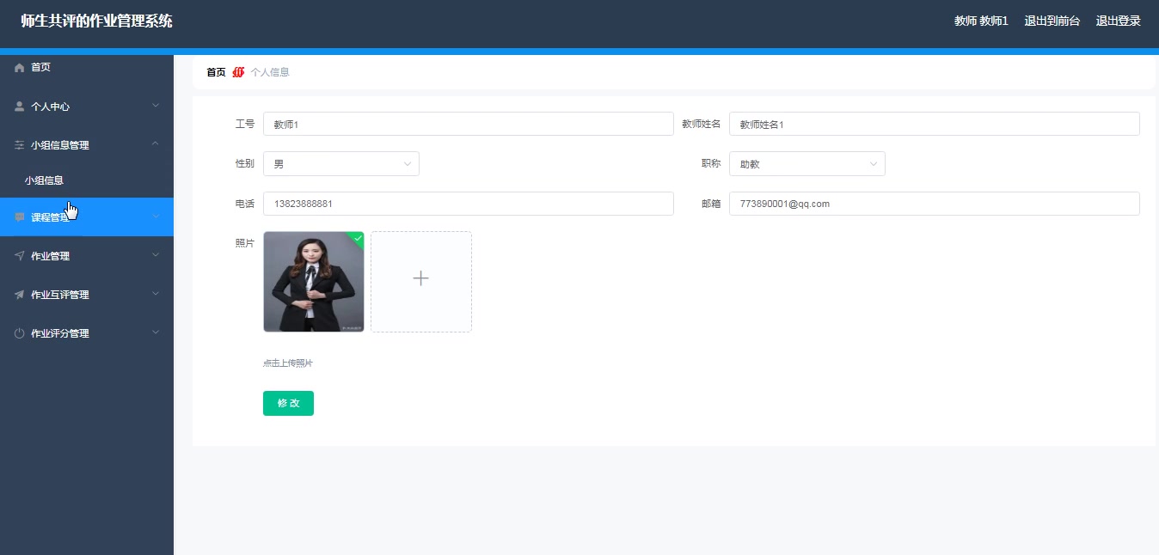Click the green checkmark badge on the photo
The height and width of the screenshot is (555, 1159).
pos(357,238)
